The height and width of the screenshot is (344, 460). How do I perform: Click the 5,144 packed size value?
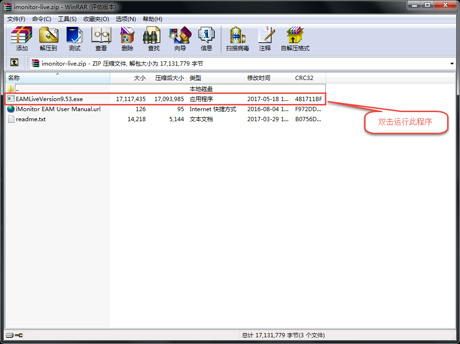pos(176,119)
